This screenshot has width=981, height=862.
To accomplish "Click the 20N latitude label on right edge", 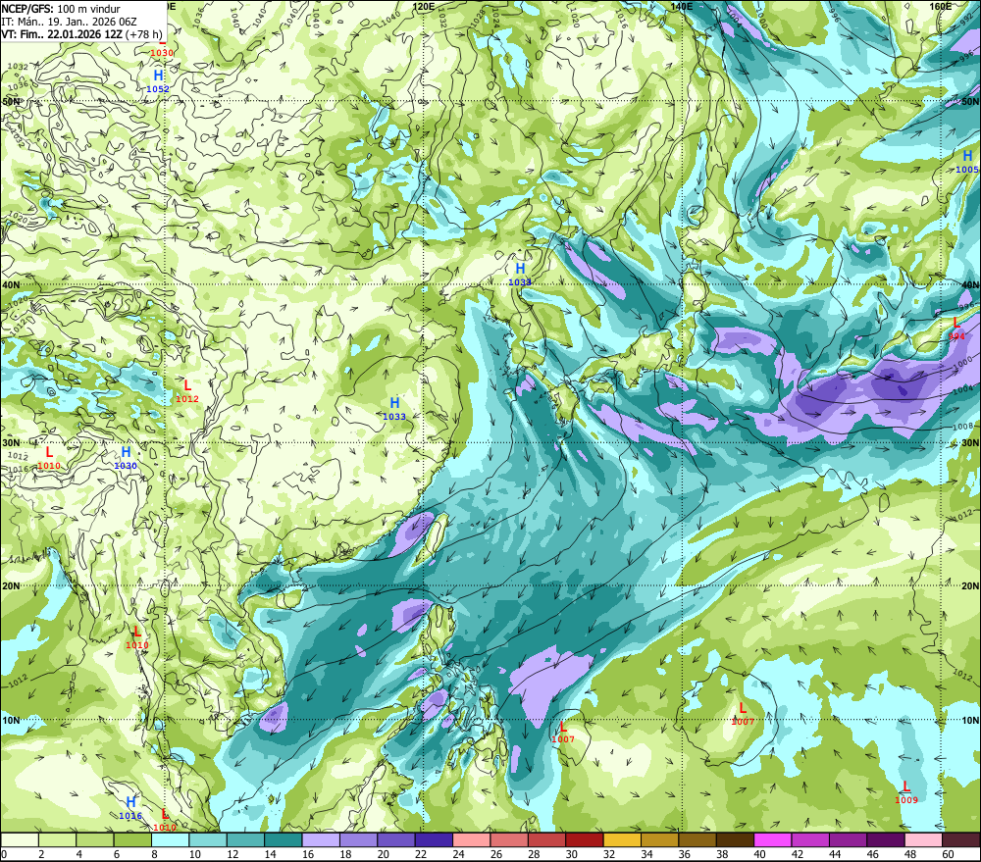I will 970,586.
